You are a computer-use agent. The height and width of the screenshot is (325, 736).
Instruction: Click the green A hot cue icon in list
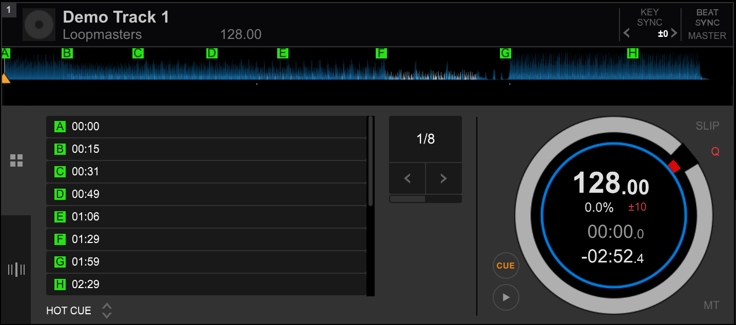coord(60,127)
